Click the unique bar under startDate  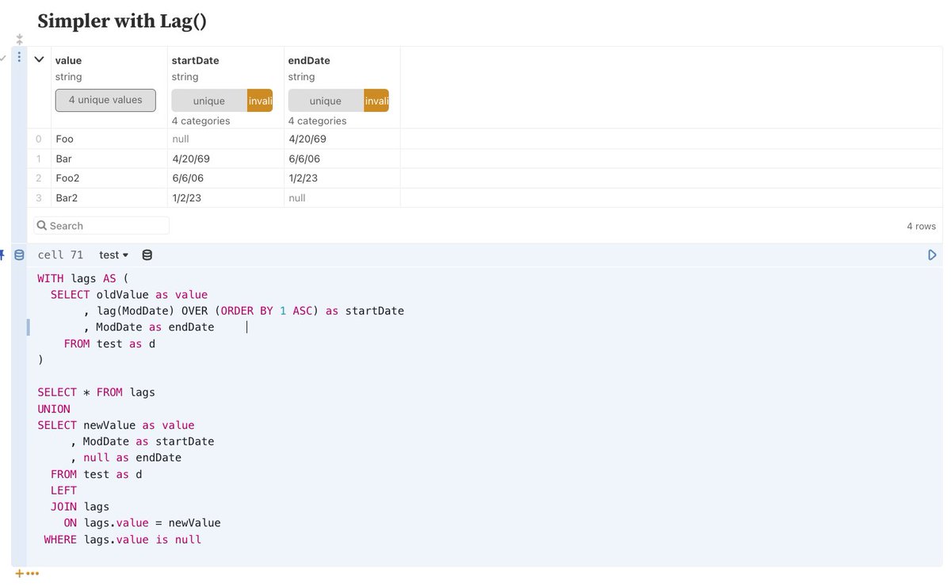209,101
